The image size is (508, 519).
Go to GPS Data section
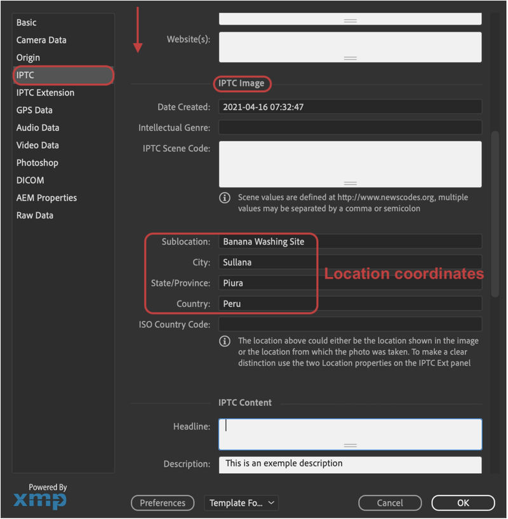coord(63,111)
